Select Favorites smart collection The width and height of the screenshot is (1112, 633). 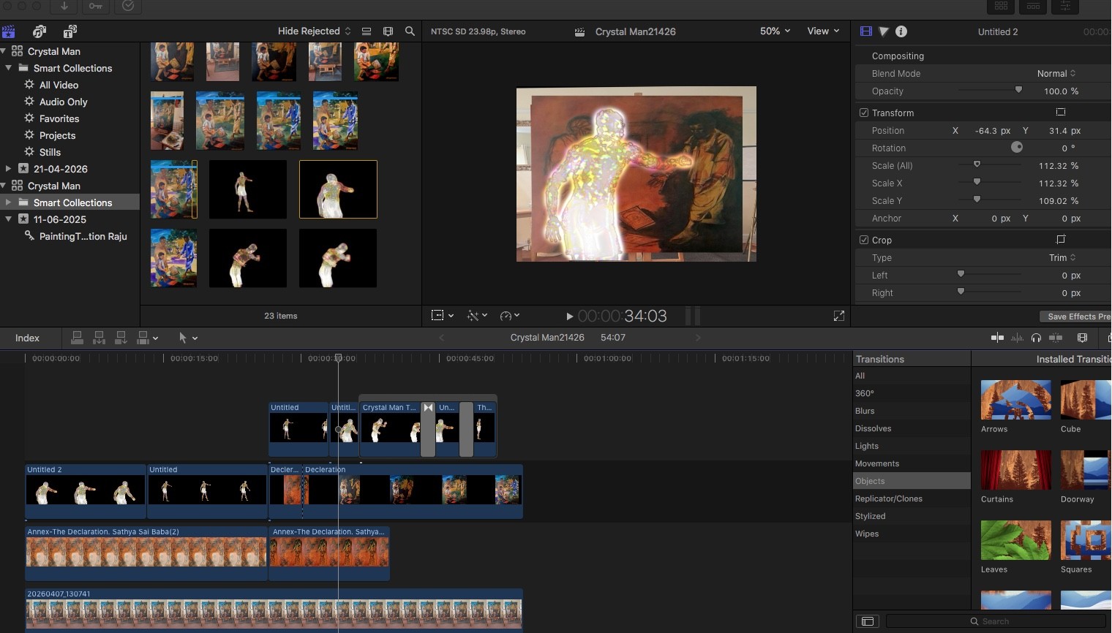tap(59, 118)
